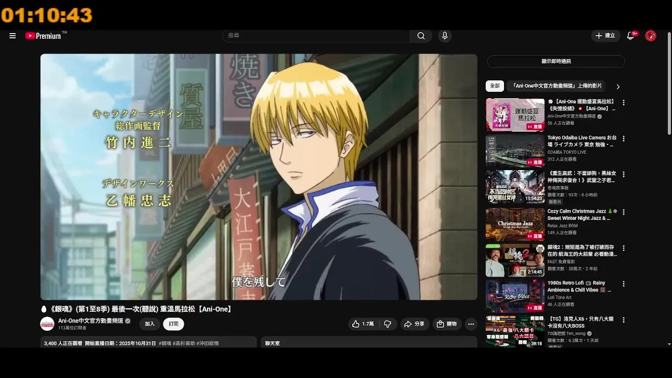The width and height of the screenshot is (672, 378).
Task: Open 1980s Retro Lofi thumbnail
Action: click(515, 296)
